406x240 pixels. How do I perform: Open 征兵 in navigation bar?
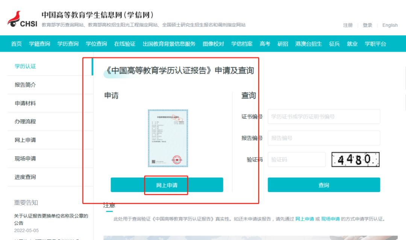(x=334, y=44)
